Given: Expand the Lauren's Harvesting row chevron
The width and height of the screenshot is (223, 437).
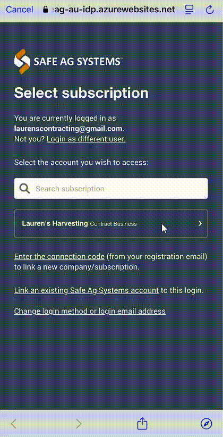Looking at the screenshot, I should [200, 223].
